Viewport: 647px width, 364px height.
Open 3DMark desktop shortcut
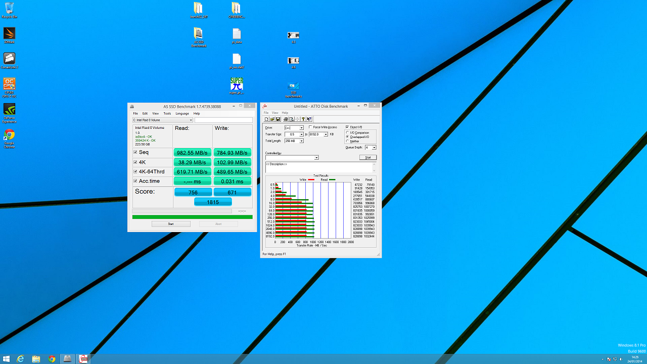9,35
